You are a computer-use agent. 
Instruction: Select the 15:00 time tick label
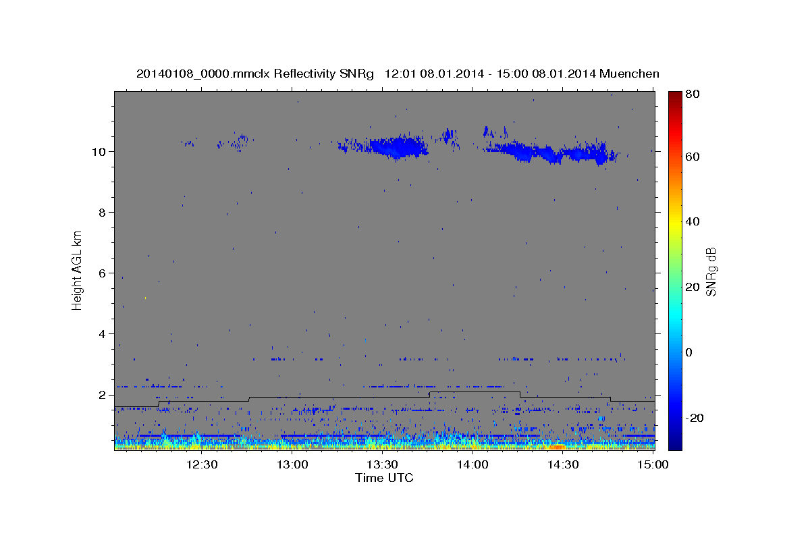[x=652, y=465]
